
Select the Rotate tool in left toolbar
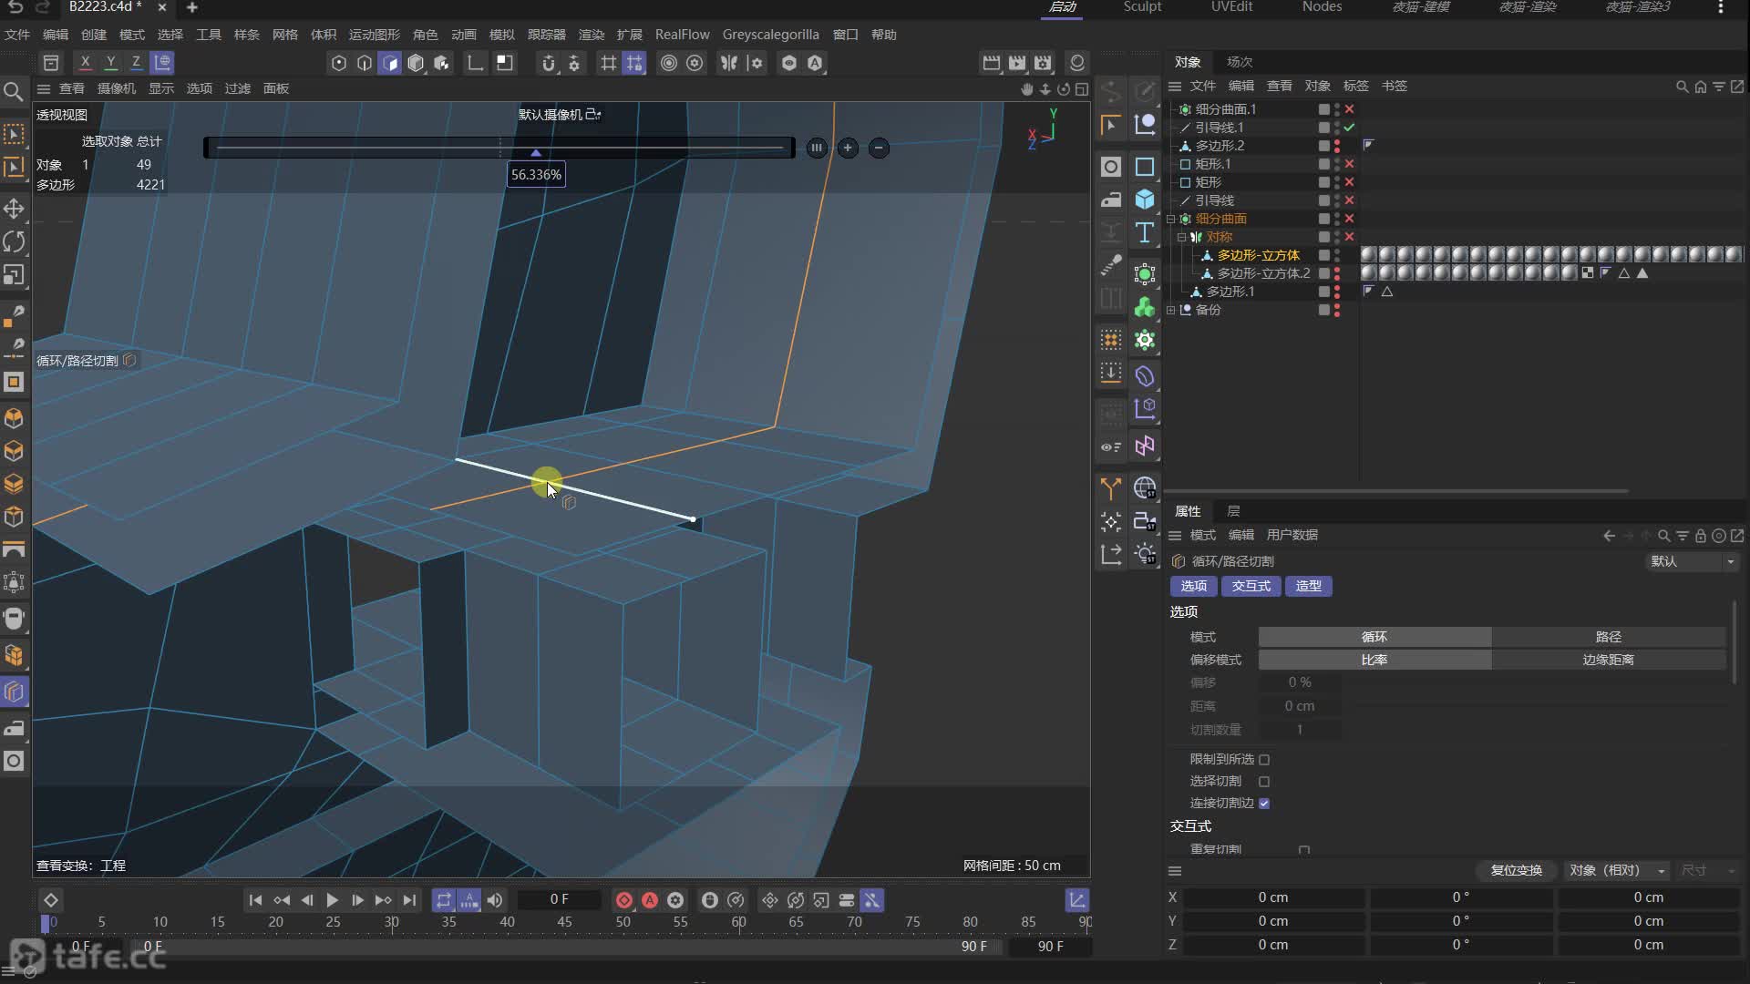(x=14, y=241)
